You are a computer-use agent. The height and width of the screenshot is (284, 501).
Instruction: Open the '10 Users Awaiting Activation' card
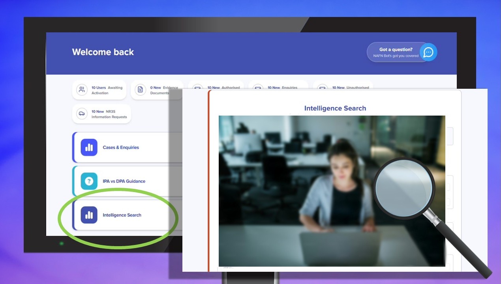pos(99,90)
